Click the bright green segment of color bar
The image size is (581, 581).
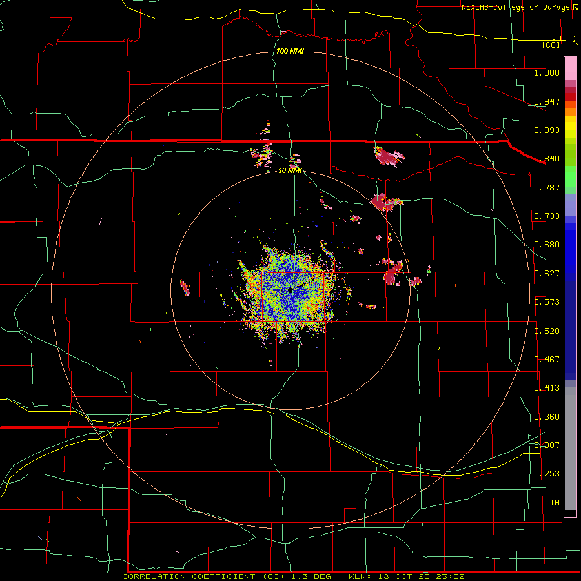click(x=570, y=176)
